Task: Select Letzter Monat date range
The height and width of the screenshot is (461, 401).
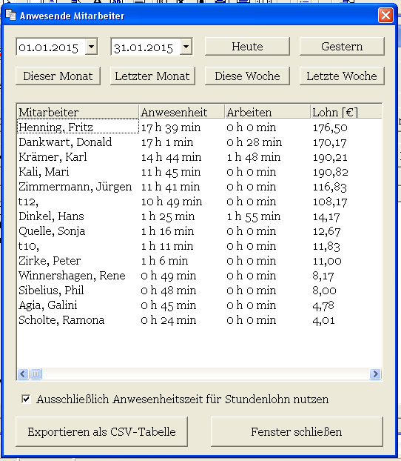Action: tap(152, 76)
